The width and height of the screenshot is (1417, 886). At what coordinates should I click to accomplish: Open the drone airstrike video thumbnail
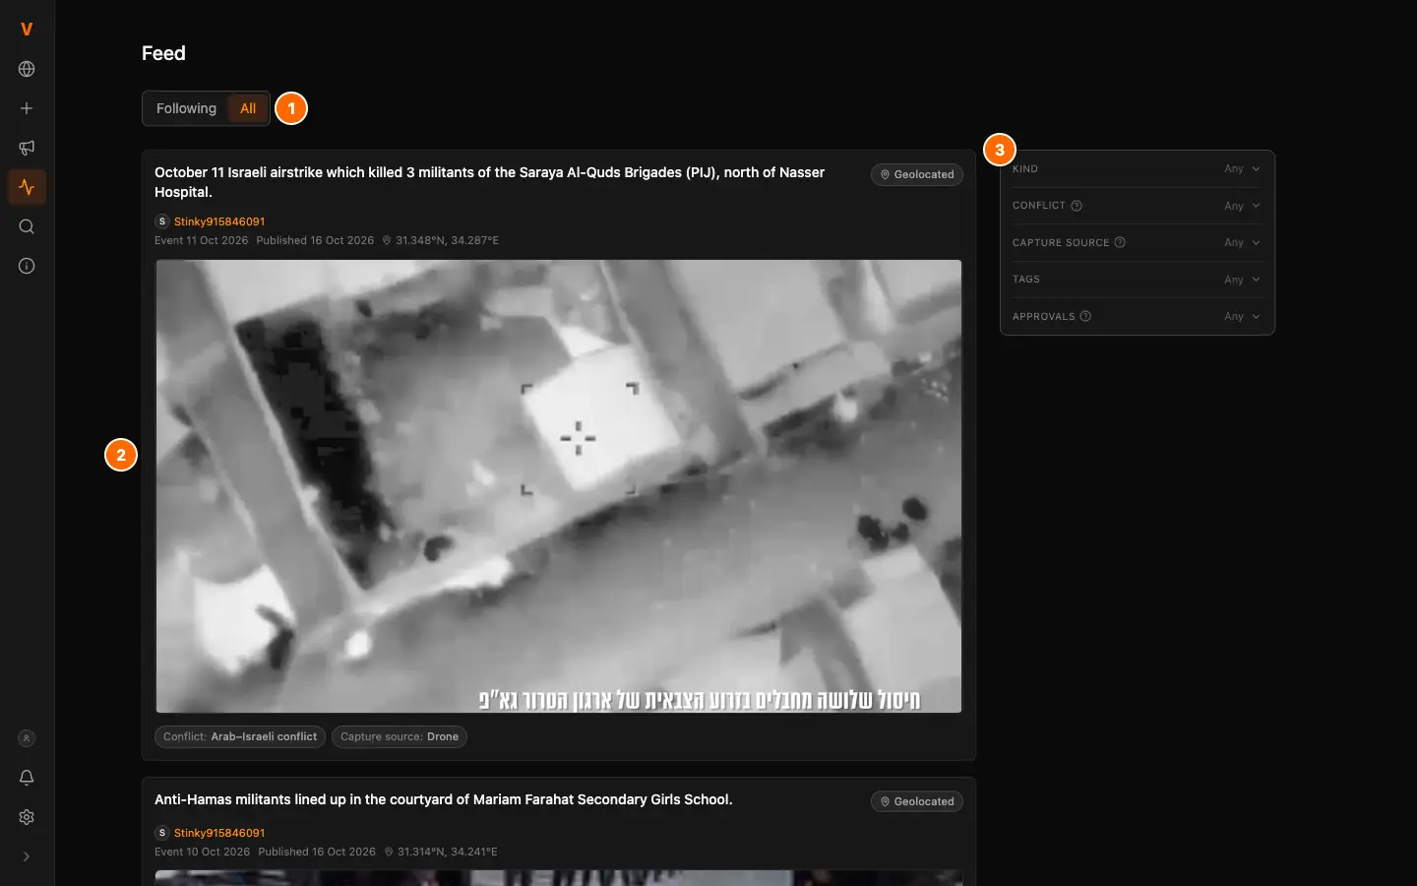[x=559, y=486]
